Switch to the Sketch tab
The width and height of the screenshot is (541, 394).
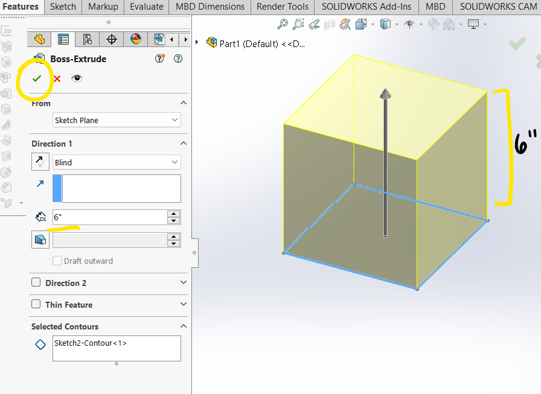point(63,7)
